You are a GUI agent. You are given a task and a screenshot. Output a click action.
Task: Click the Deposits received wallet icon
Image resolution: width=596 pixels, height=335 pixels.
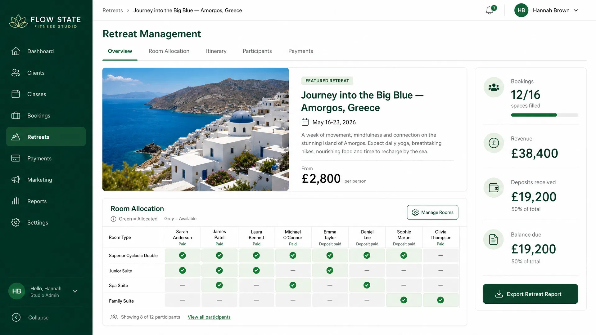[494, 188]
